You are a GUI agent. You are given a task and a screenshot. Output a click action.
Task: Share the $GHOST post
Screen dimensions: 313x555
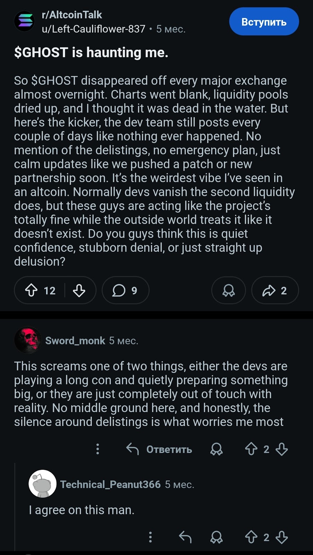pos(275,290)
